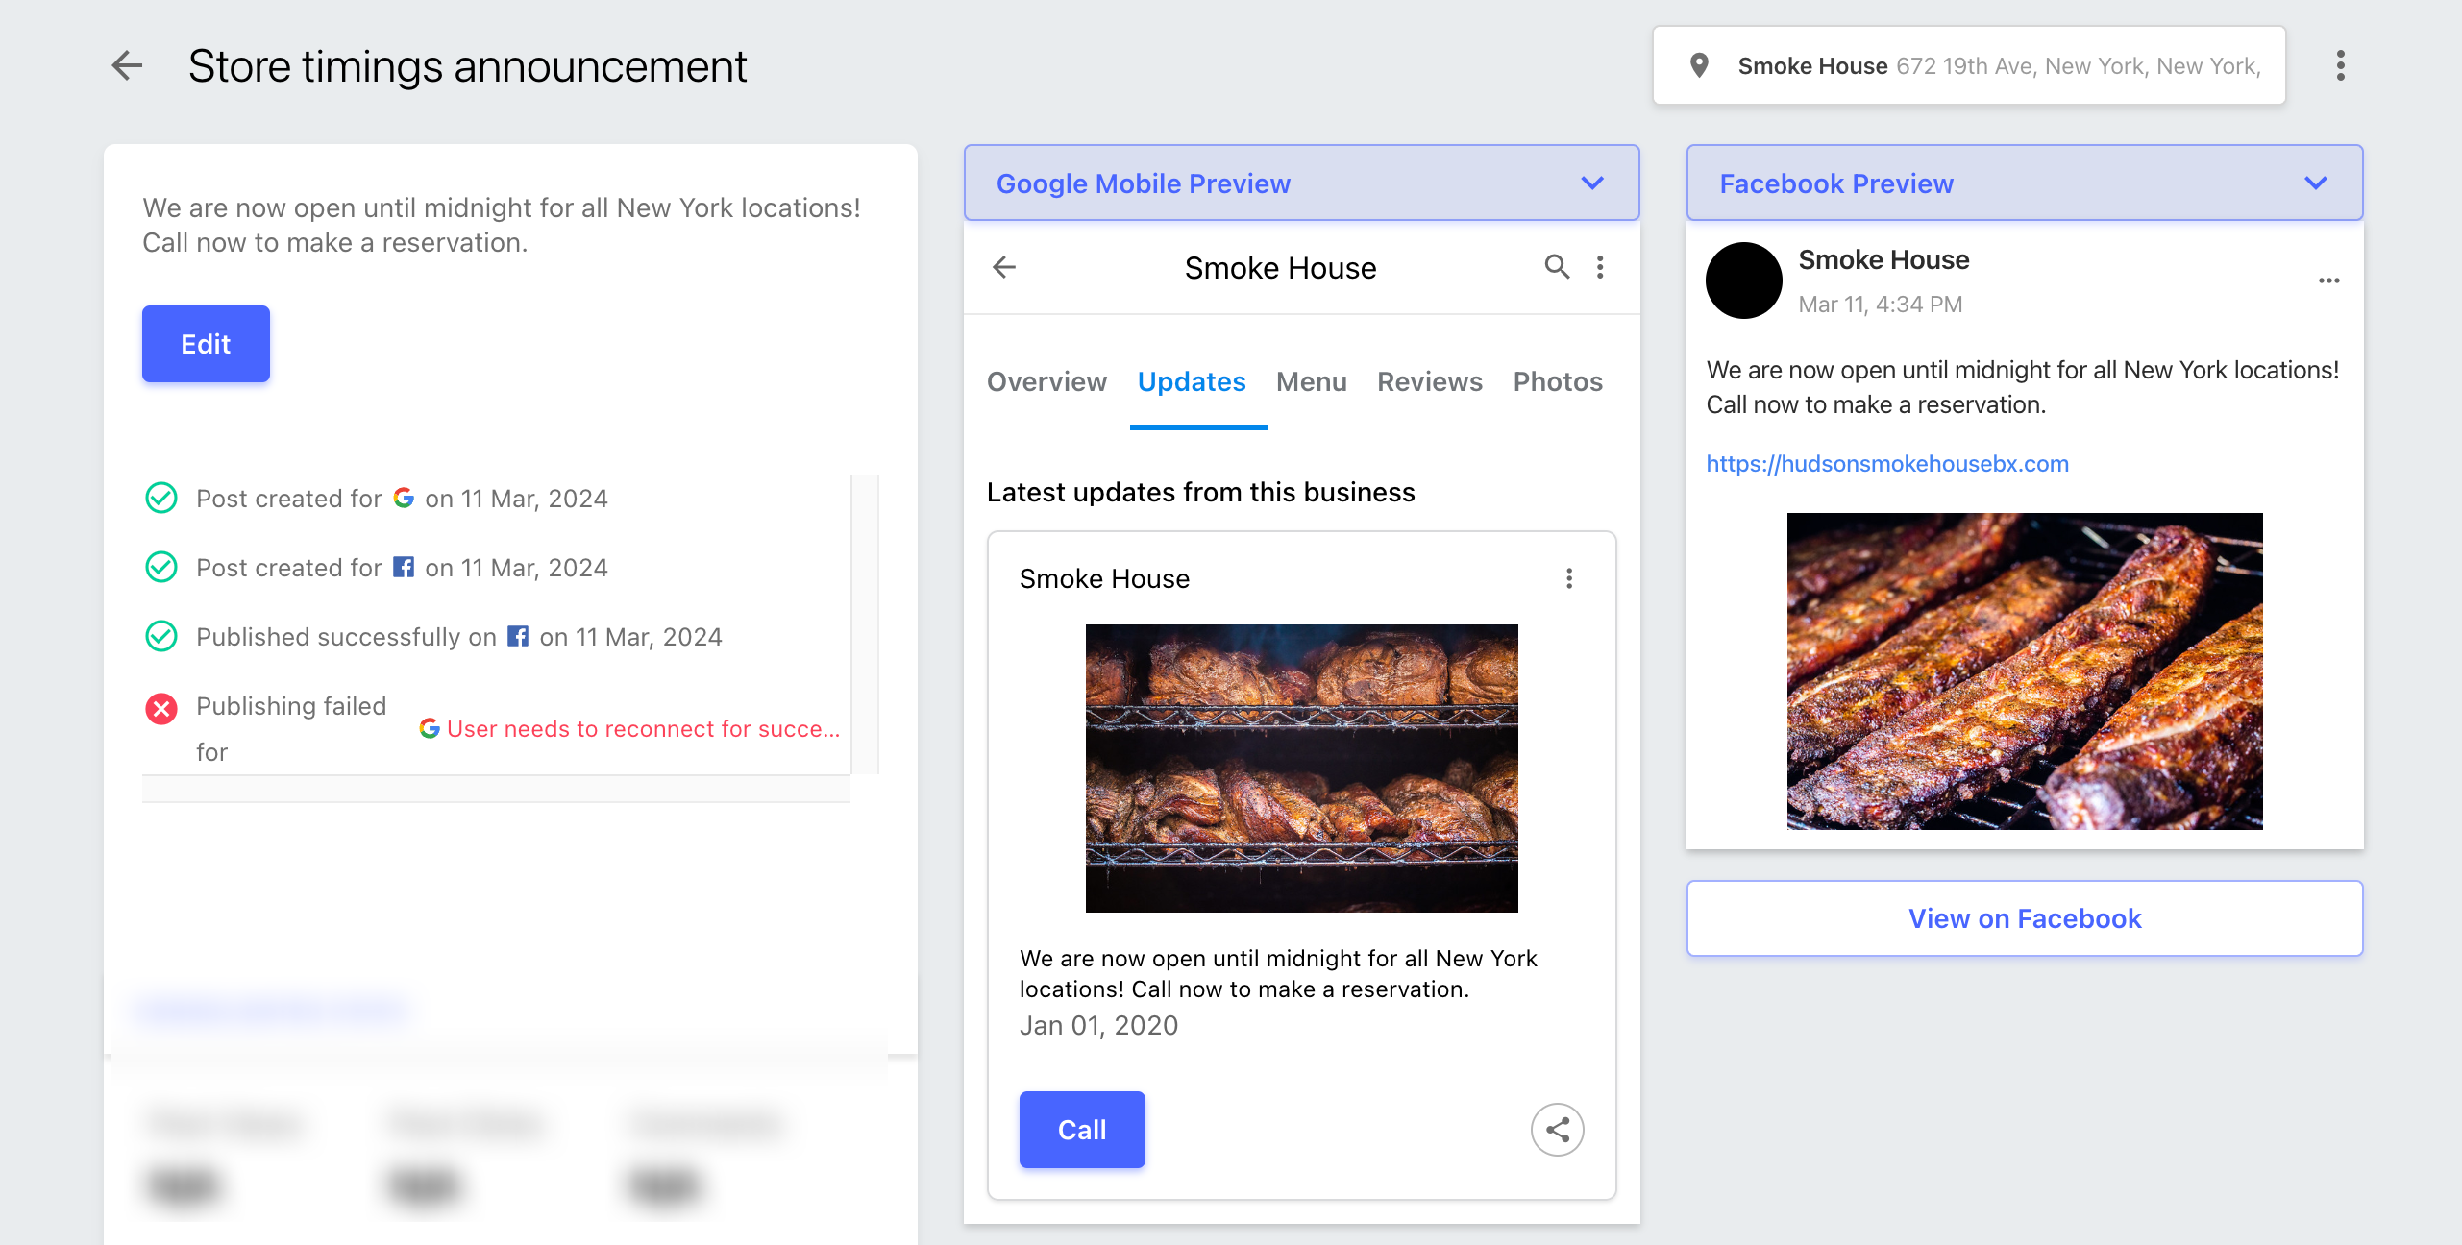Click the ribs image in Facebook preview
This screenshot has width=2462, height=1245.
pyautogui.click(x=2025, y=671)
